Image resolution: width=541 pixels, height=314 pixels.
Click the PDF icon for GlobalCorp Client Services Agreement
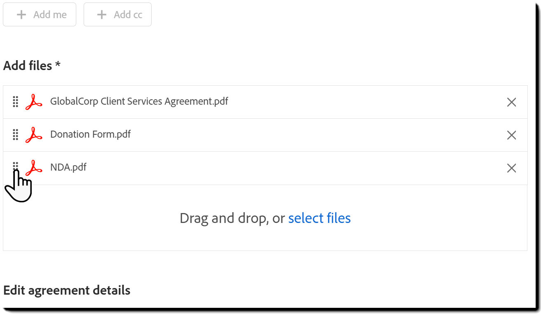point(34,102)
